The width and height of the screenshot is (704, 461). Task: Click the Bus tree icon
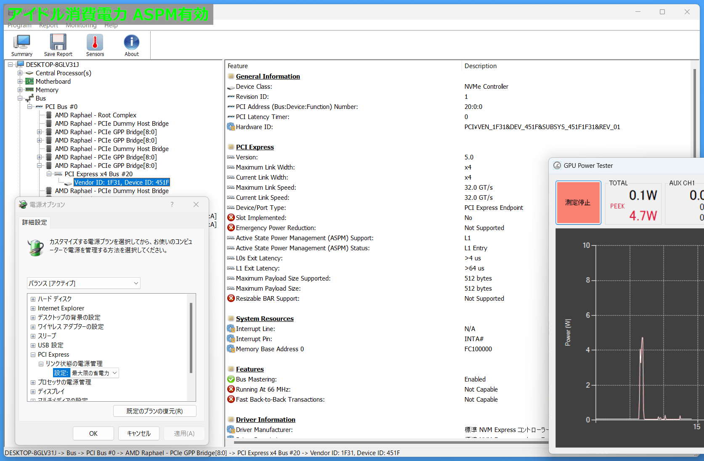click(x=29, y=98)
